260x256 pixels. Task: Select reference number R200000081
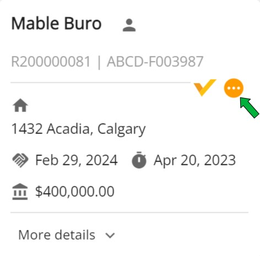tap(51, 62)
